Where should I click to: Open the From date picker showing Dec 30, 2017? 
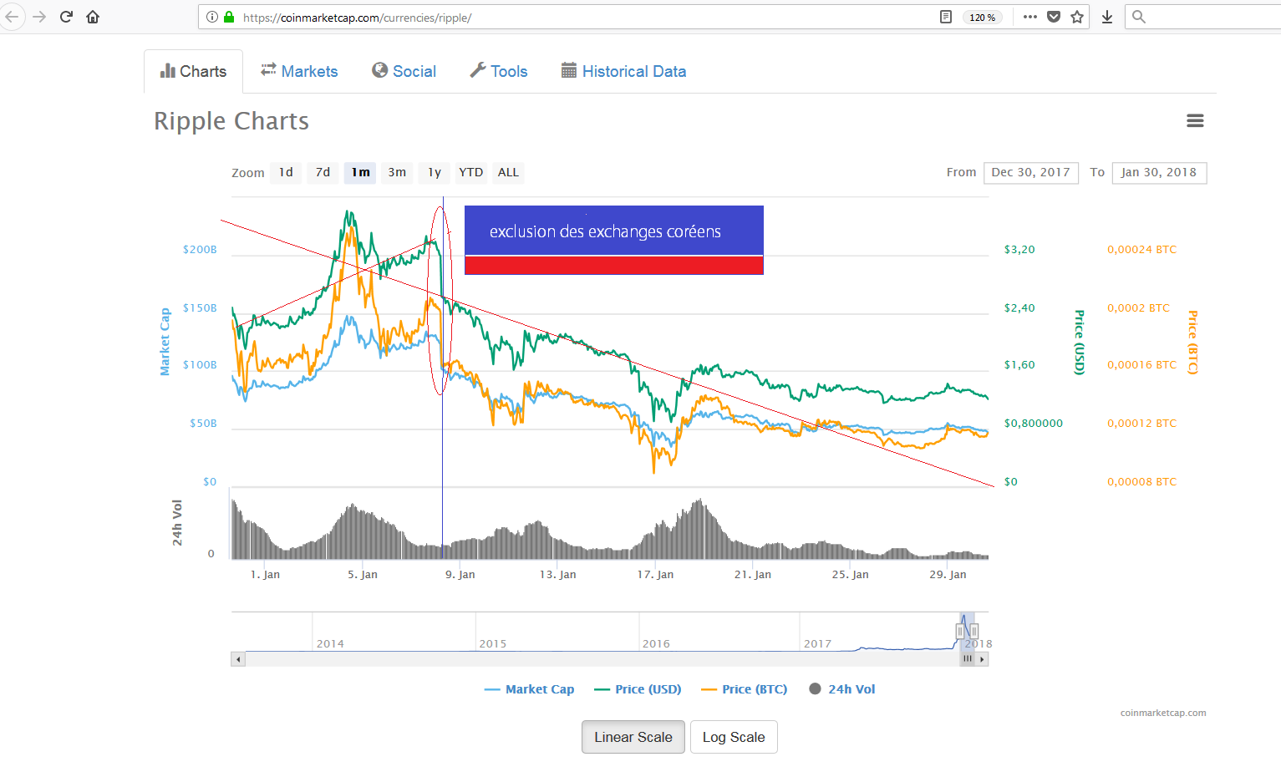coord(1030,172)
